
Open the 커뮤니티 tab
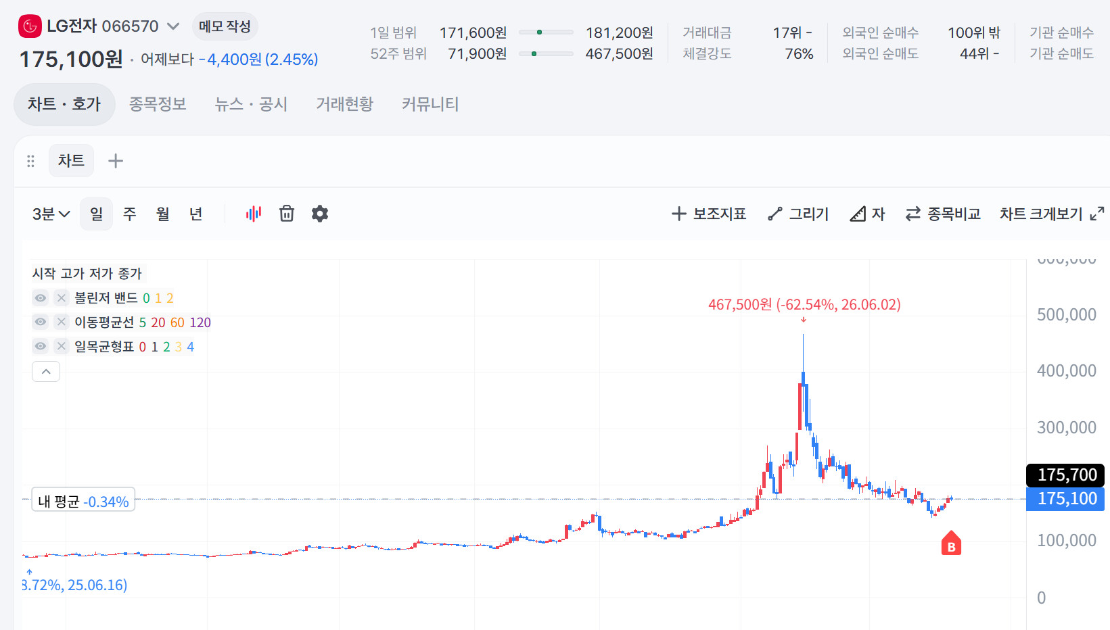tap(430, 104)
